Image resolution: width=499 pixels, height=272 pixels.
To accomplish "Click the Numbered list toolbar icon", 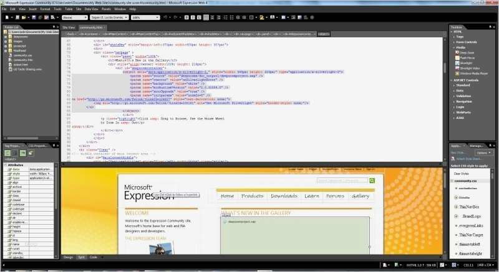I will tap(226, 17).
